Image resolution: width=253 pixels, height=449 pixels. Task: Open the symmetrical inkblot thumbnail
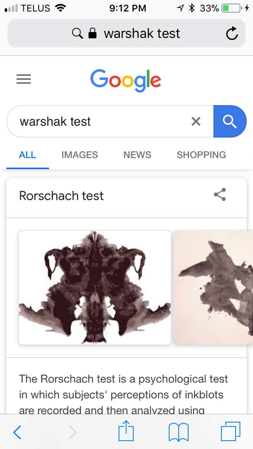(95, 287)
